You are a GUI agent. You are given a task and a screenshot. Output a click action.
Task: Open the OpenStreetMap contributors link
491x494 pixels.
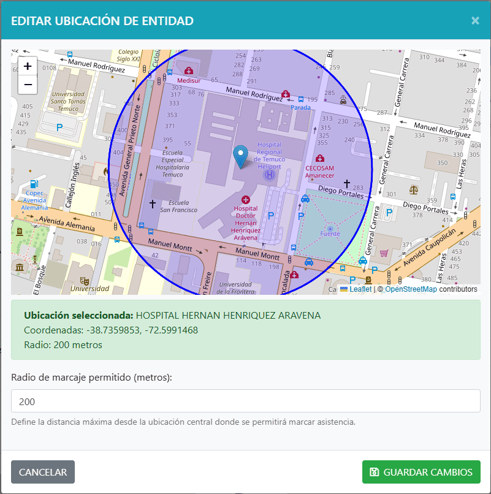[x=411, y=289]
